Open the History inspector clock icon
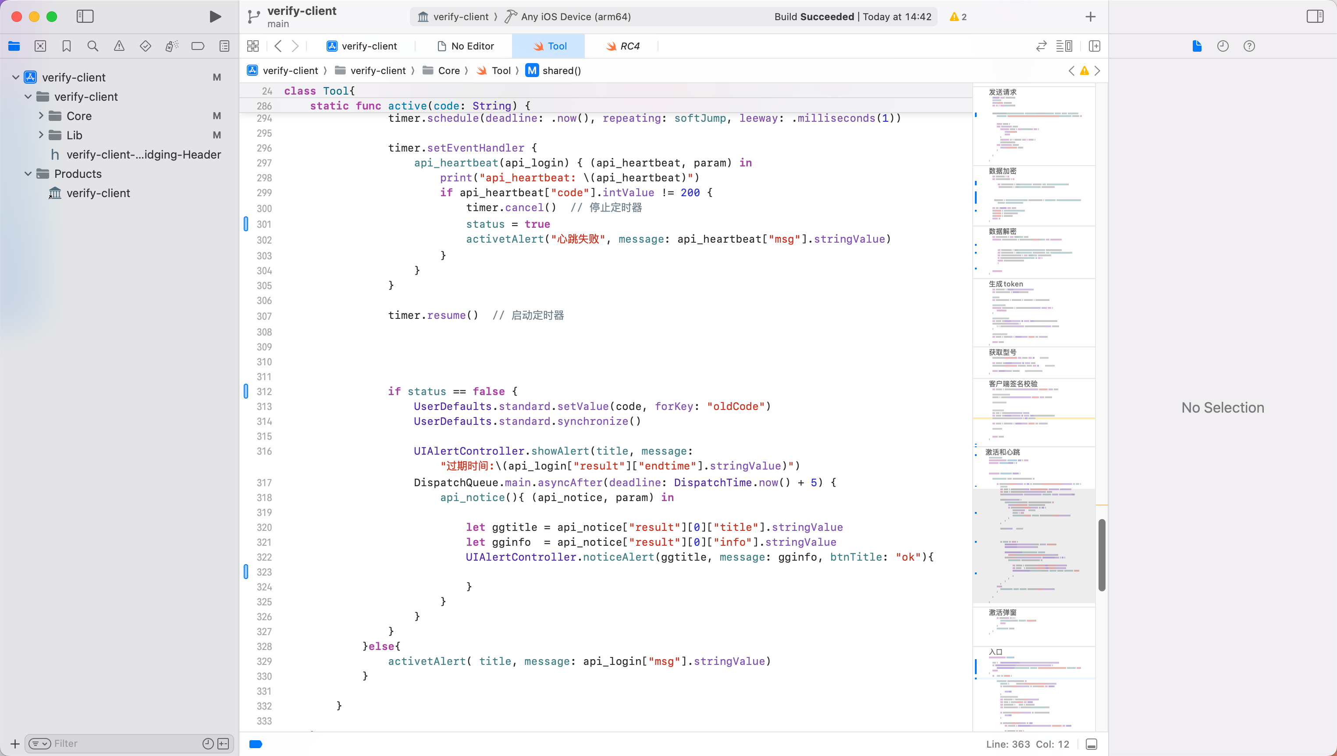This screenshot has width=1337, height=756. pyautogui.click(x=1223, y=46)
